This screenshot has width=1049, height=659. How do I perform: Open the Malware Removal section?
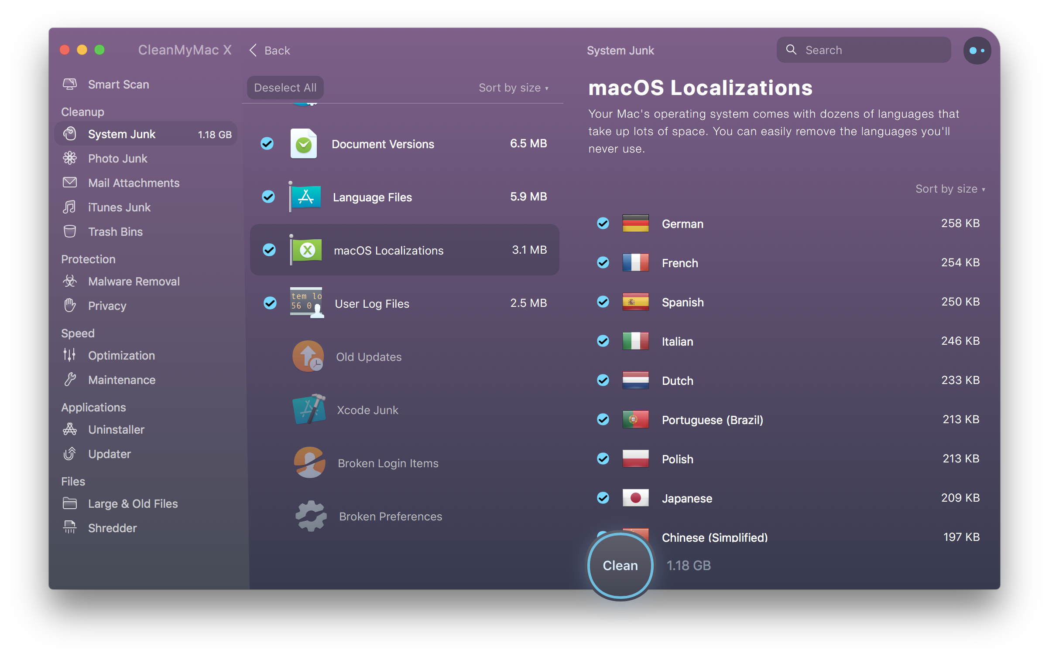pos(134,281)
